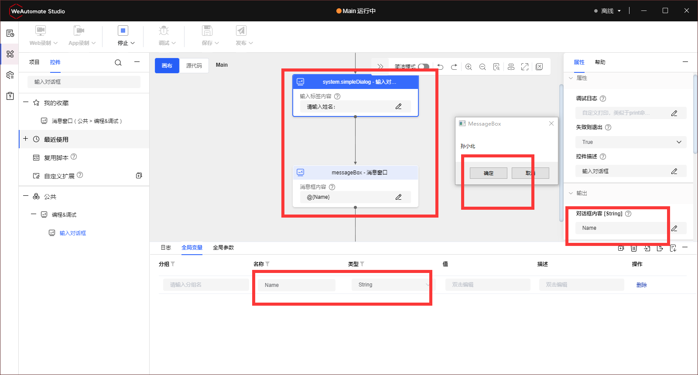Screen dimensions: 698x375
Task: Minimize the bottom variables panel
Action: coord(685,247)
